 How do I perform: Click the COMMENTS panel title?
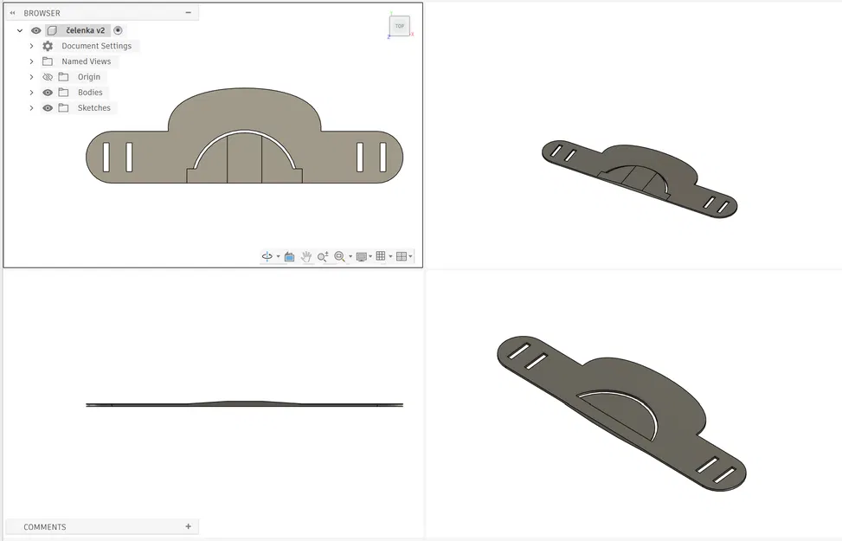tap(45, 527)
